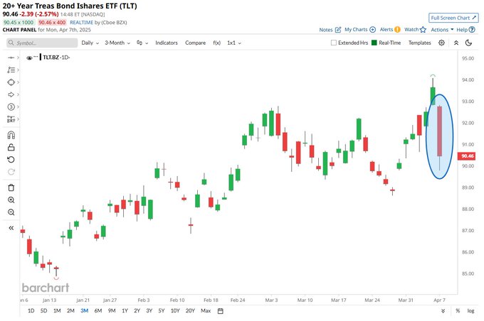
Task: Select the 1M time range
Action: pyautogui.click(x=57, y=311)
